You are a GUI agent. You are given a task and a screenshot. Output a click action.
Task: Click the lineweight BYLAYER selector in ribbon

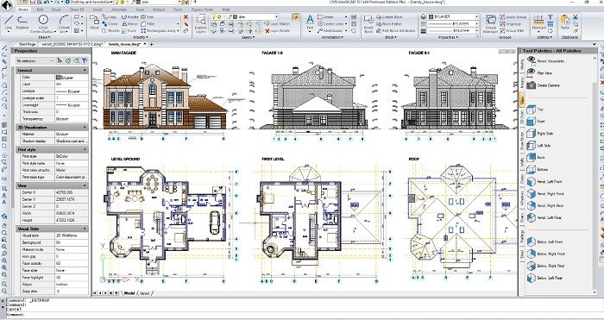click(x=453, y=30)
